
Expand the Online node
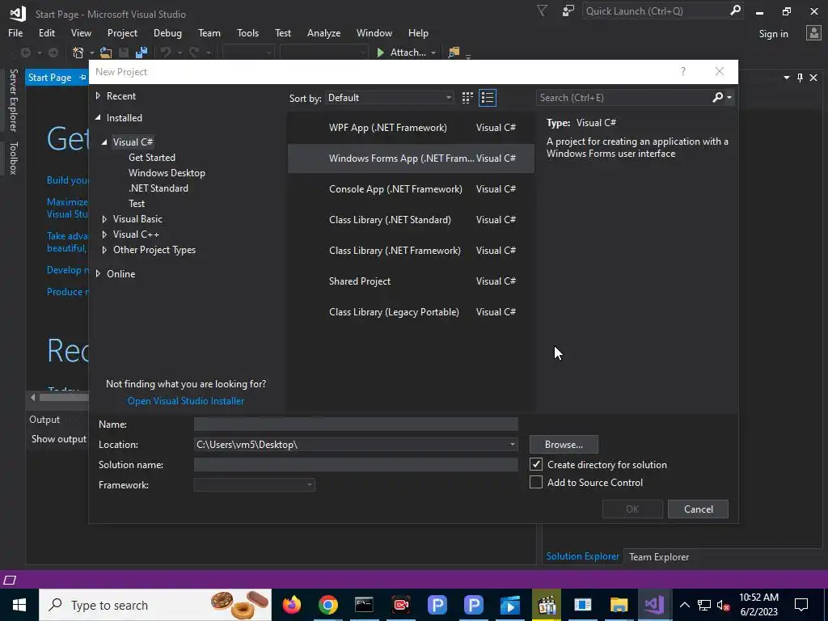(x=98, y=273)
